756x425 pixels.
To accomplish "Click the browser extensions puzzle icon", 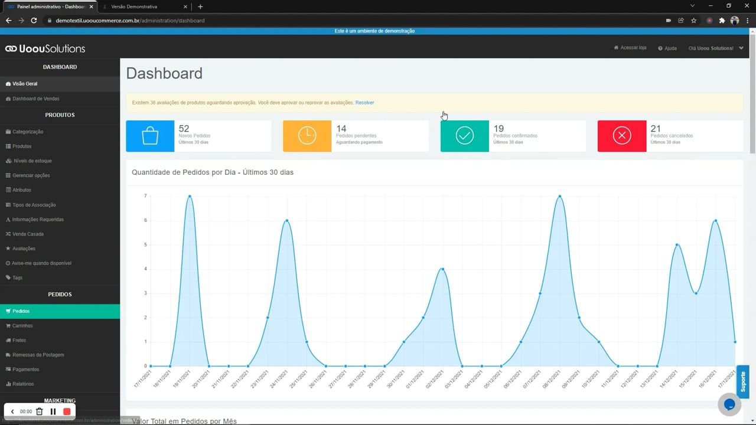I will [x=722, y=20].
